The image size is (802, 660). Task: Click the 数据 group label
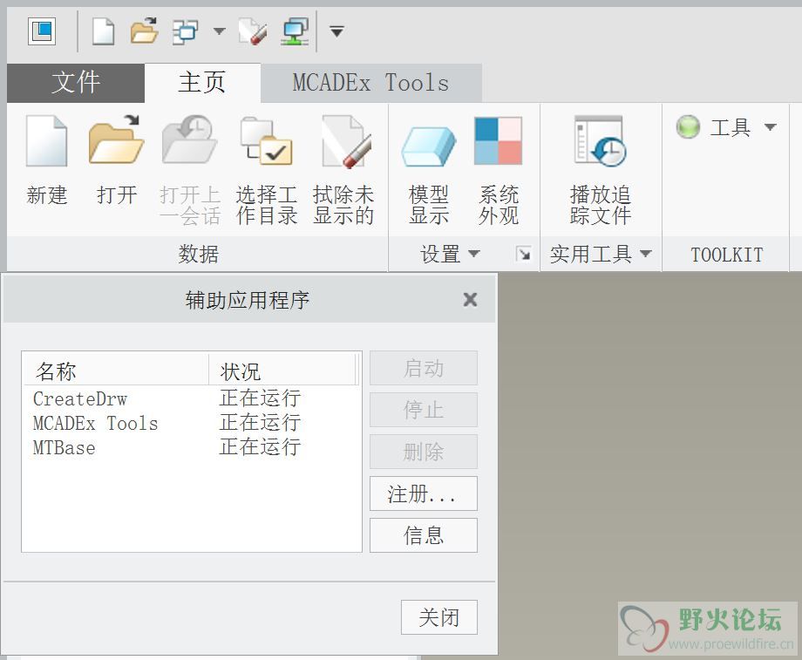199,254
